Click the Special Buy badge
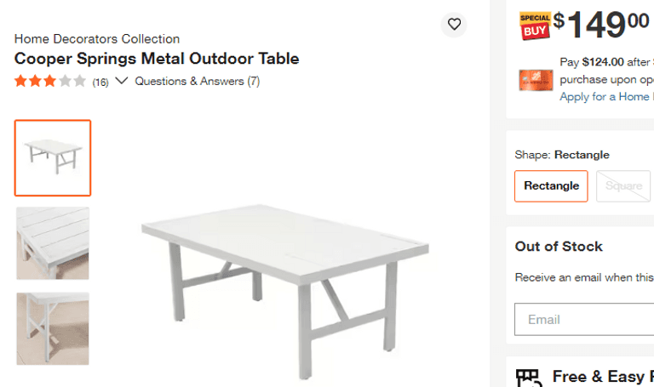The image size is (654, 387). coord(535,26)
